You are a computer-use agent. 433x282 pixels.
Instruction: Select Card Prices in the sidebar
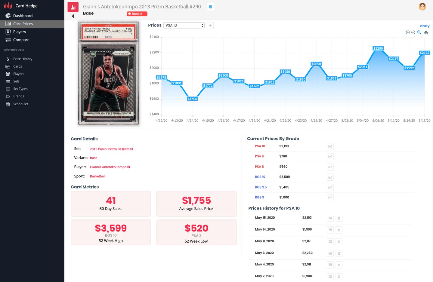[32, 24]
